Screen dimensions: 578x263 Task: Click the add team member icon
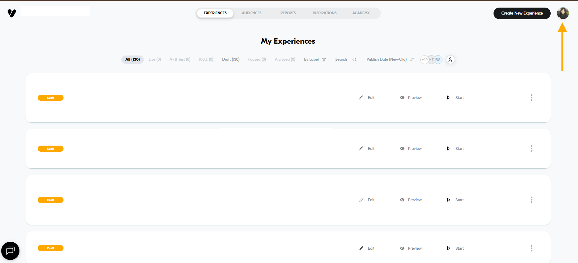coord(450,60)
